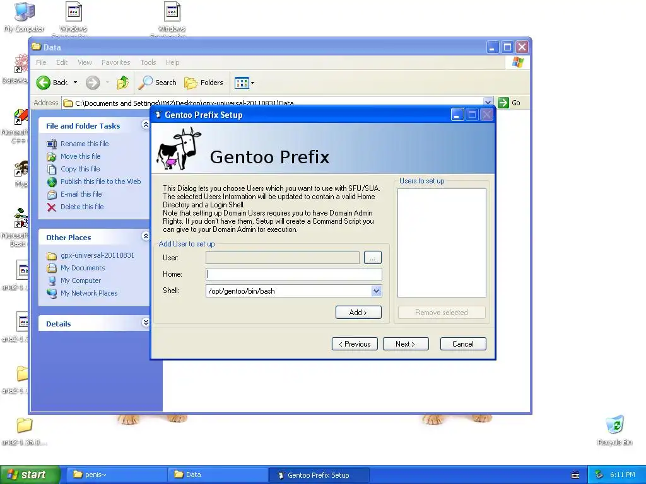
Task: Minimize the Gentoo Prefix Setup window
Action: tap(457, 115)
